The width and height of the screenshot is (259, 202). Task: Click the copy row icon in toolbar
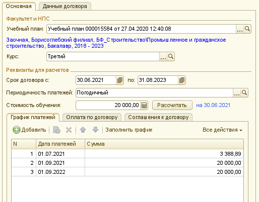56,130
